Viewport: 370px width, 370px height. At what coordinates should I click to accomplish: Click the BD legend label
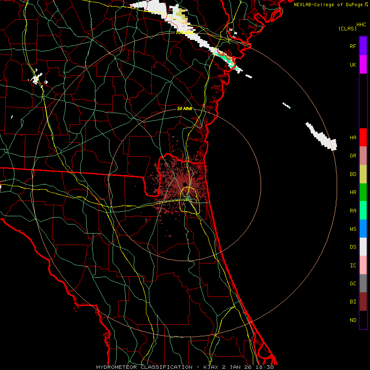pos(353,174)
